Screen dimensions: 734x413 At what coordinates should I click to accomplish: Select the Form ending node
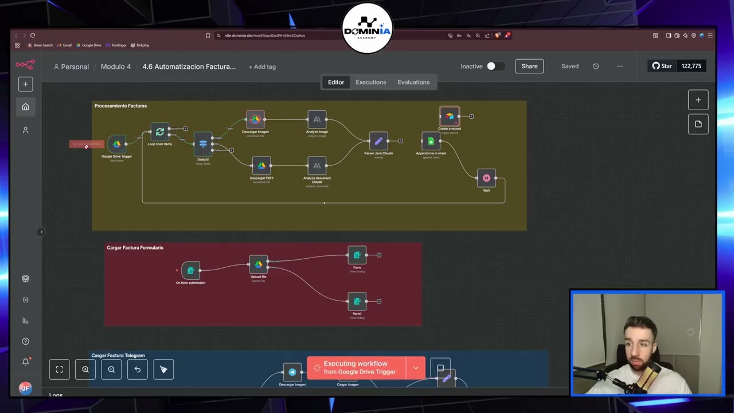(x=357, y=255)
